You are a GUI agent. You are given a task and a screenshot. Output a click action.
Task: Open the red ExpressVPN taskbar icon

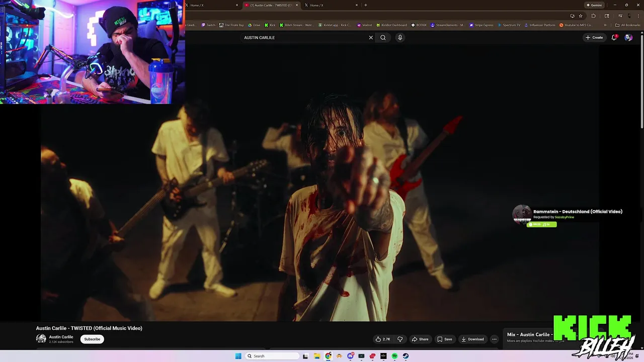coord(372,356)
